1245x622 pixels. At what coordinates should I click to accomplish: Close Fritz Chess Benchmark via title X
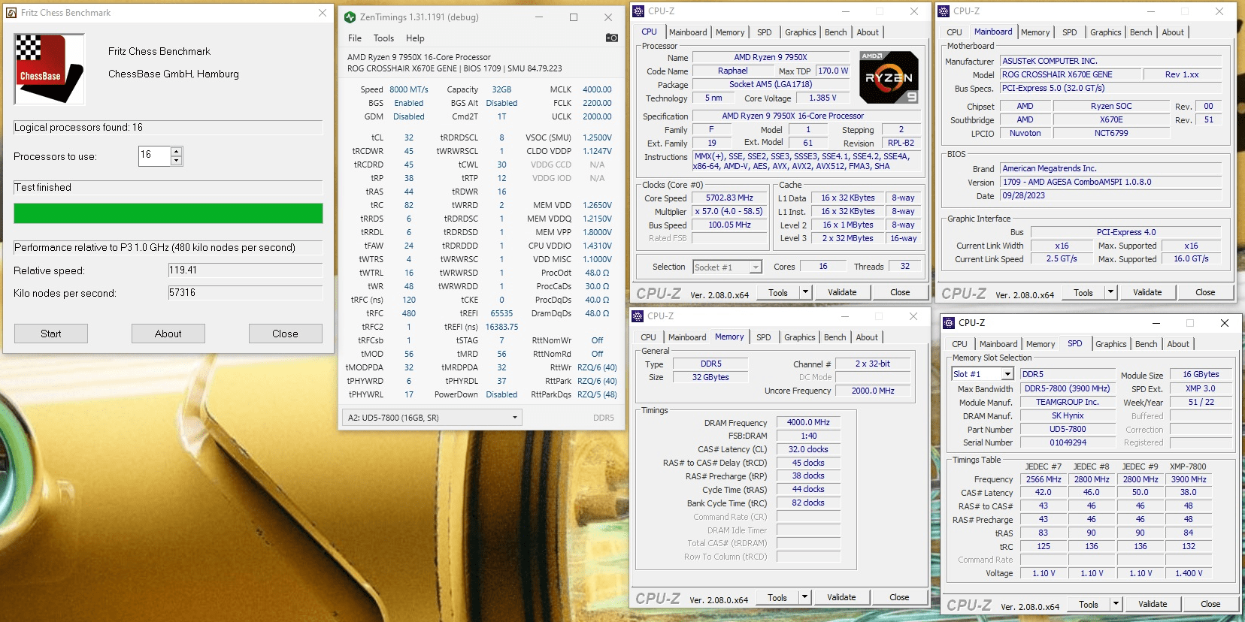click(323, 13)
